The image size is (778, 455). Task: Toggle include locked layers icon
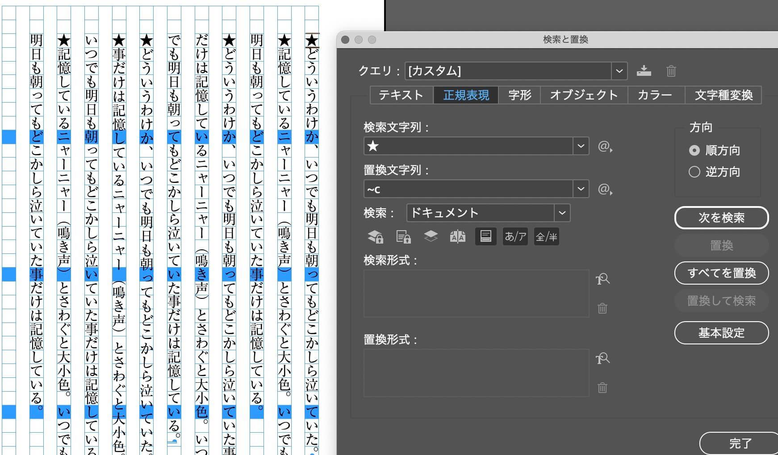375,236
